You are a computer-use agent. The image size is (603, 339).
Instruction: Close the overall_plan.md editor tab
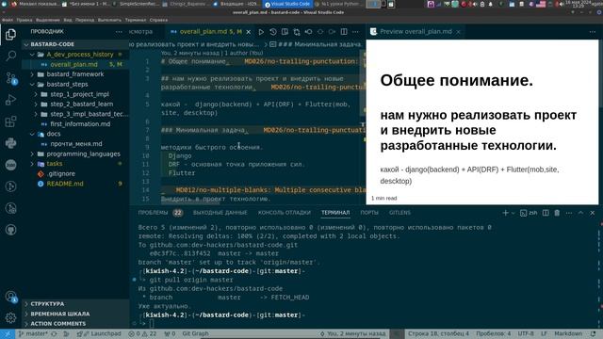(249, 32)
